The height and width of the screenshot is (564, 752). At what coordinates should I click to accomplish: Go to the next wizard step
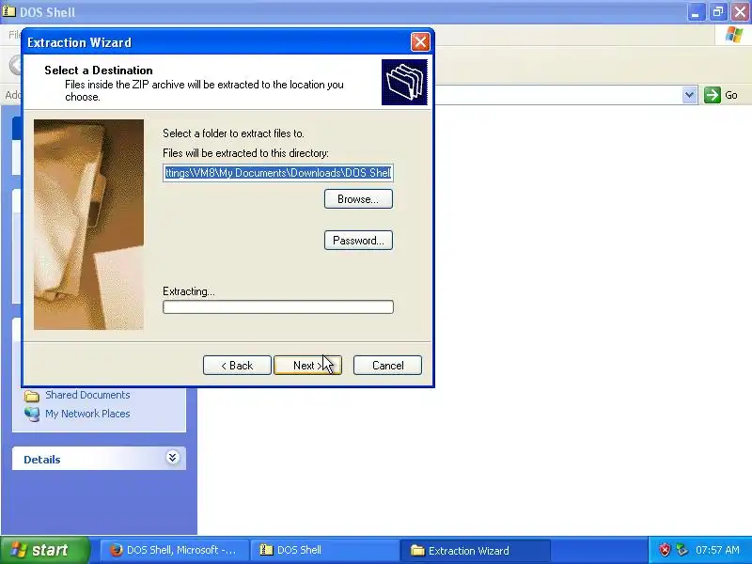point(307,366)
